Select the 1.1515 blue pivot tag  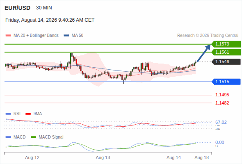(226, 82)
